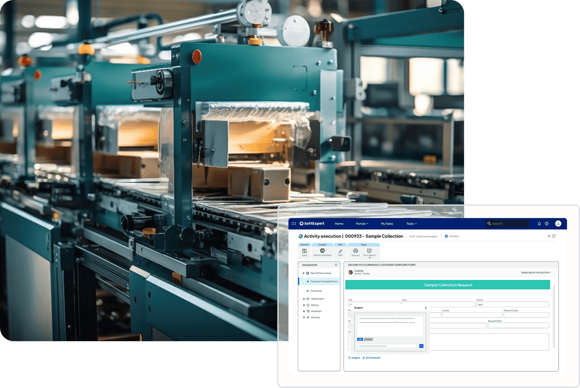
Task: Open the app grid launcher icon
Action: (293, 224)
